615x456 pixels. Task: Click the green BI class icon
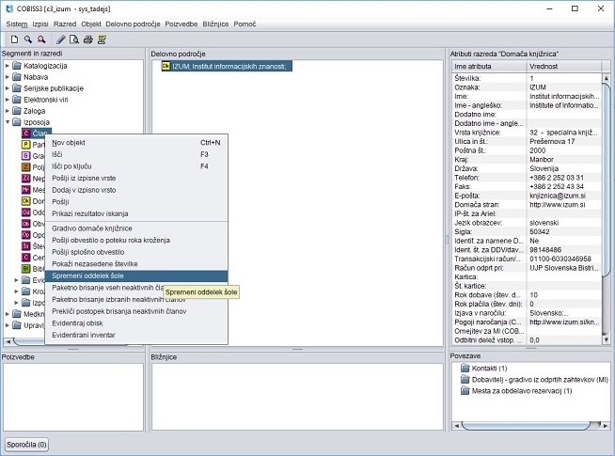(26, 269)
